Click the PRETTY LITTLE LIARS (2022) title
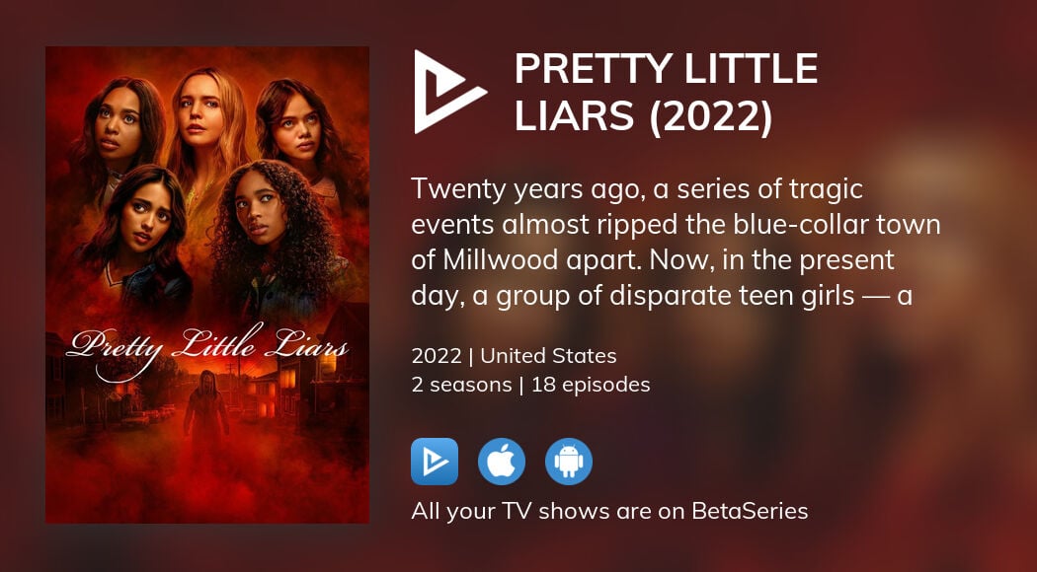The image size is (1037, 572). pyautogui.click(x=666, y=93)
